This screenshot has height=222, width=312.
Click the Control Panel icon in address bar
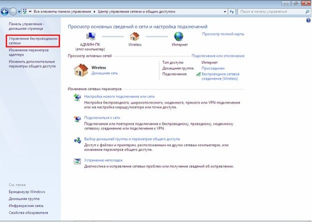pos(25,11)
